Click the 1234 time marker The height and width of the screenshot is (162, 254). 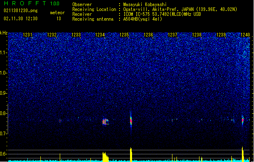(100, 35)
